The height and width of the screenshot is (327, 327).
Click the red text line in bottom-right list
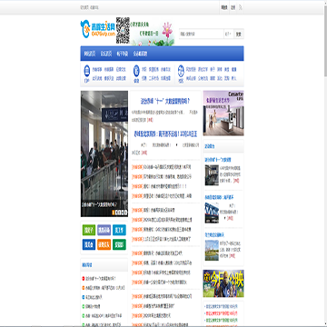[x=222, y=313]
